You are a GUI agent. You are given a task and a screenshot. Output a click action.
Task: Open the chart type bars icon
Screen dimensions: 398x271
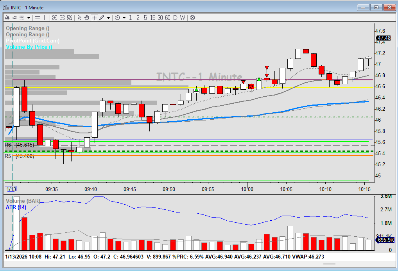click(7, 18)
